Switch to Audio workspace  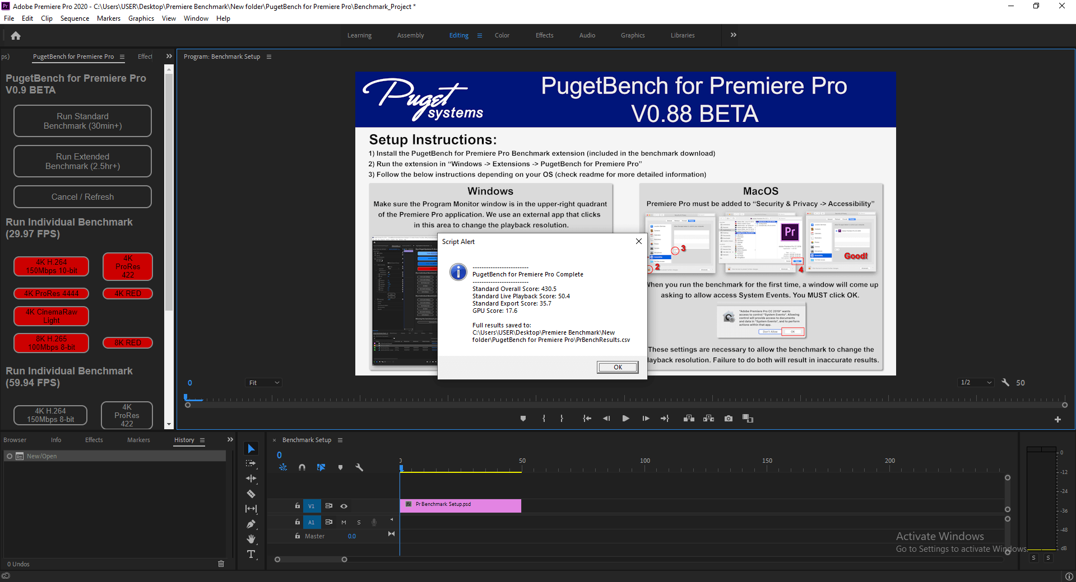coord(587,35)
